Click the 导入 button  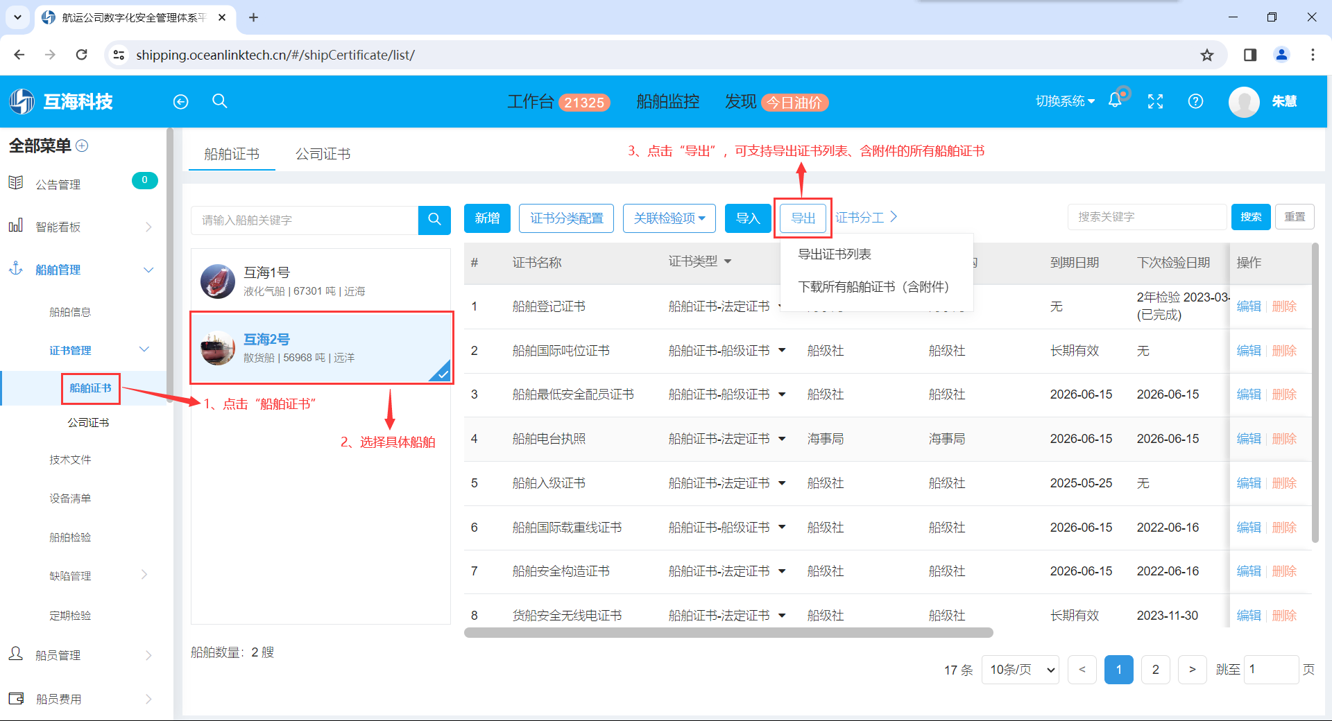[x=748, y=218]
